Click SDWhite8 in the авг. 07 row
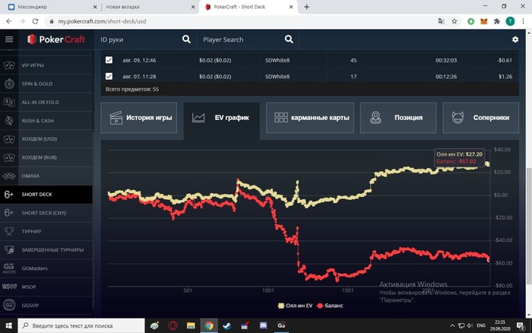 pos(277,76)
